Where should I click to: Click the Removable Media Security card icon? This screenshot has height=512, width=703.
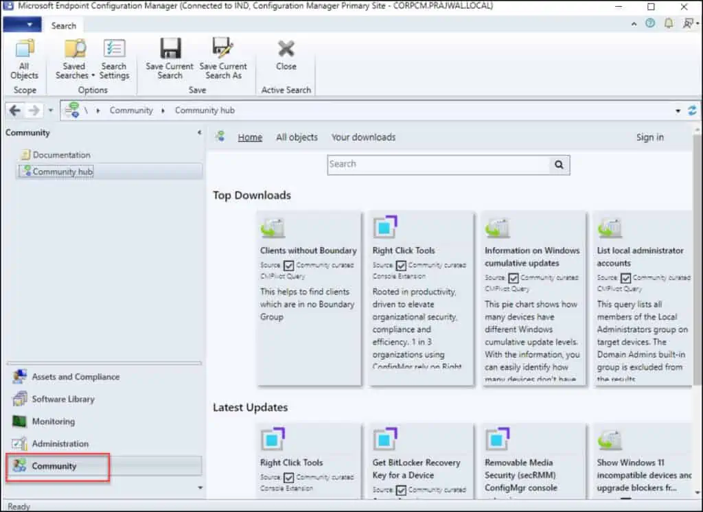(x=497, y=439)
